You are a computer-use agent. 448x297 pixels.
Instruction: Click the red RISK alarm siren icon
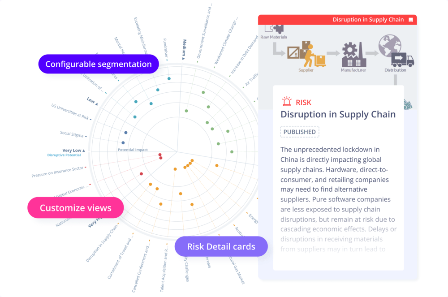(286, 102)
